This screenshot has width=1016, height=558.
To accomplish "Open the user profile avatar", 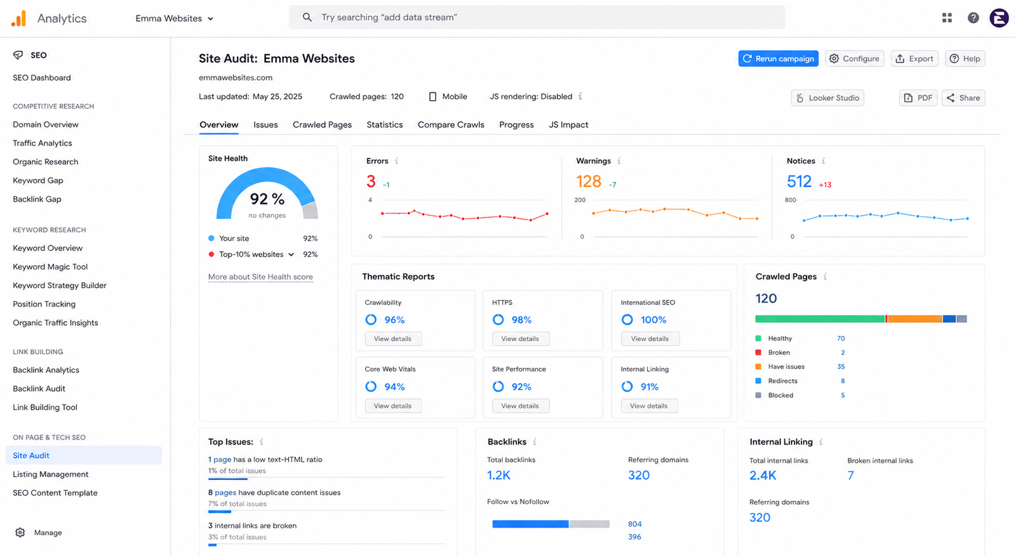I will tap(999, 18).
